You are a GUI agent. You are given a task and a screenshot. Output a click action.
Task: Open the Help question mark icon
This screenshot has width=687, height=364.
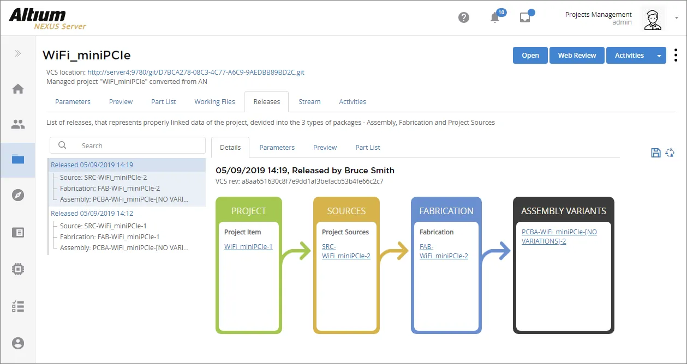click(x=464, y=17)
